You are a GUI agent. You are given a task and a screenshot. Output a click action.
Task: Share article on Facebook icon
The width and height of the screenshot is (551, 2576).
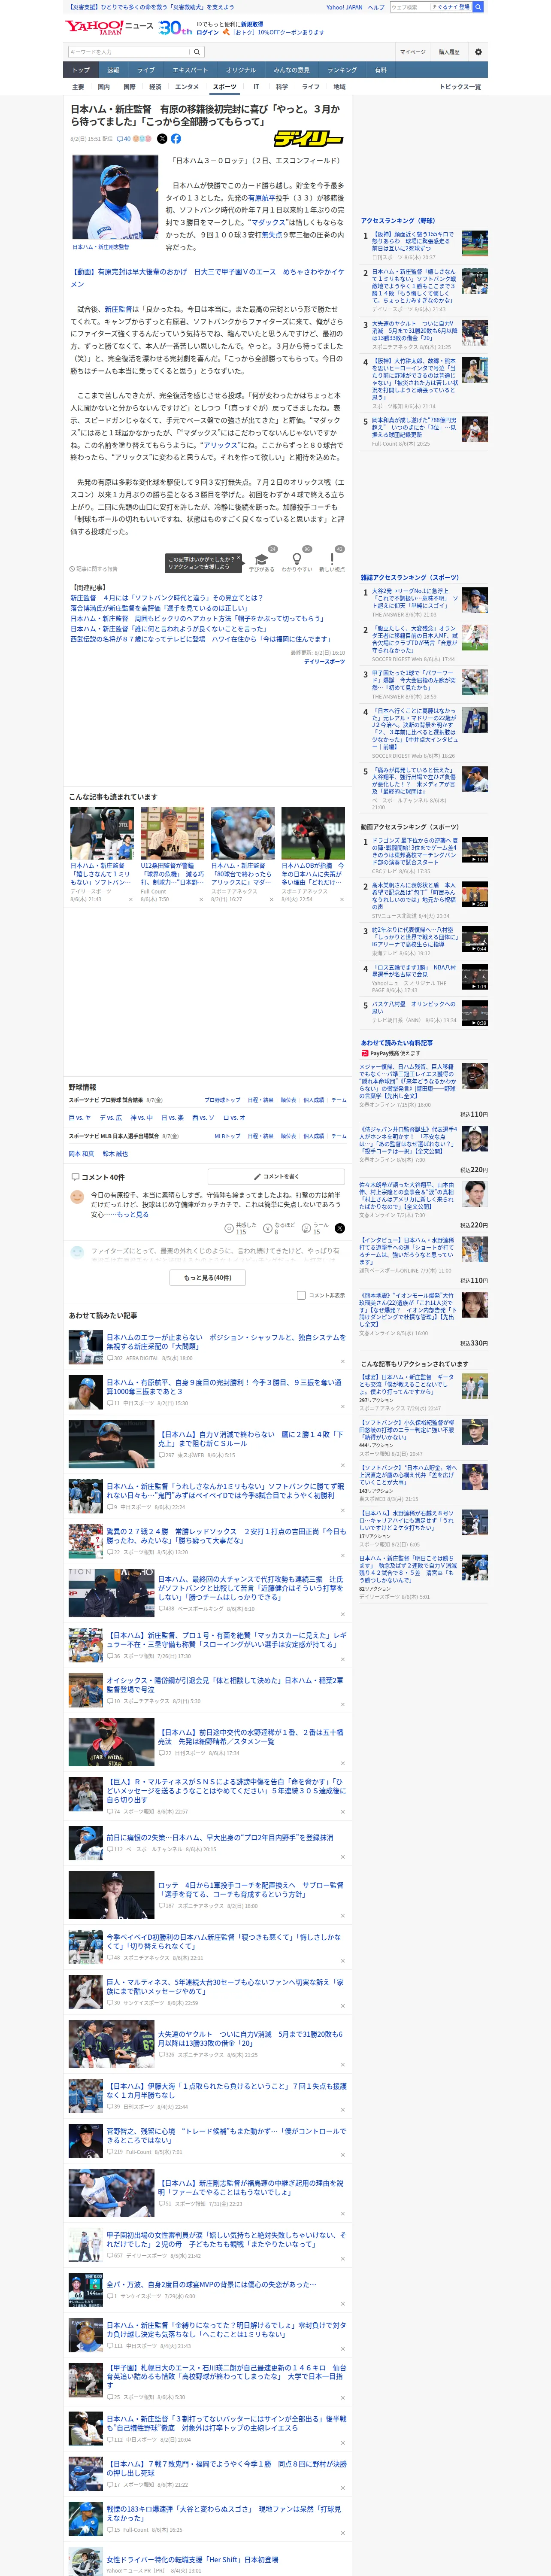point(176,139)
